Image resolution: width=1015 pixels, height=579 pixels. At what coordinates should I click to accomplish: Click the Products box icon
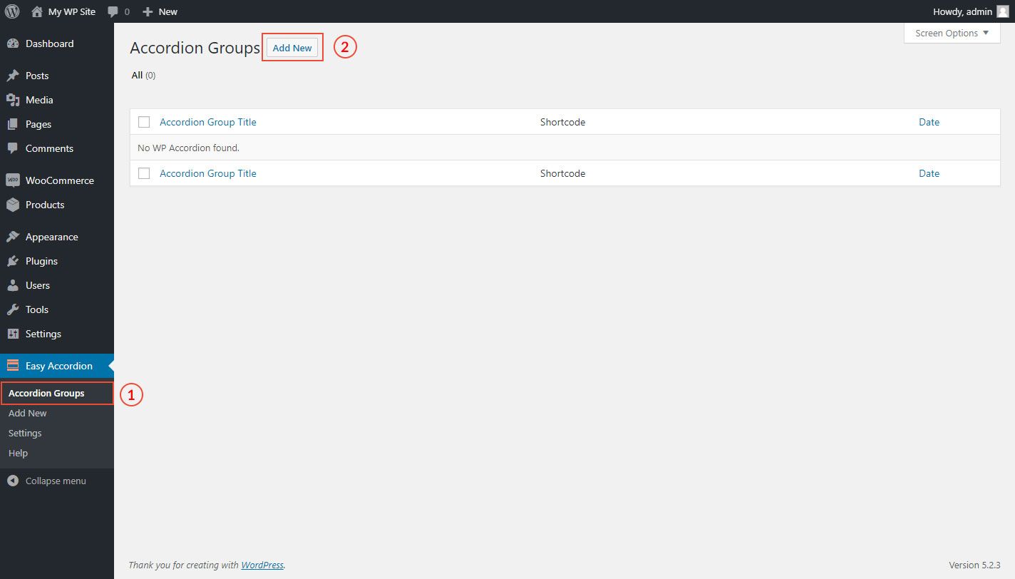(12, 205)
